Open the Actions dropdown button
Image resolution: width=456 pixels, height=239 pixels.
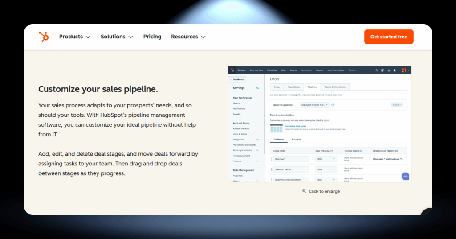pos(397,105)
